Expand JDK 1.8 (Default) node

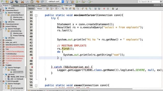pos(6,79)
